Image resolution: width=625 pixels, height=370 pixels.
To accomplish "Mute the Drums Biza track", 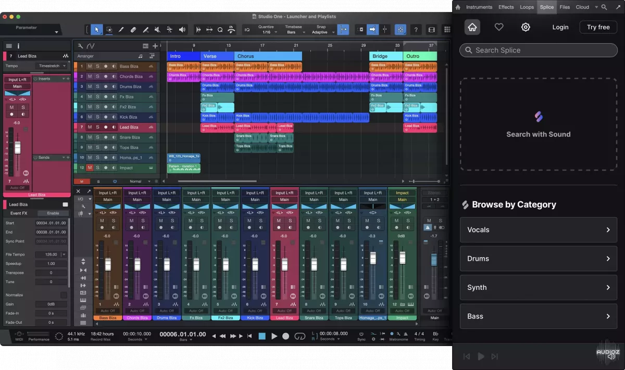I will (x=90, y=86).
